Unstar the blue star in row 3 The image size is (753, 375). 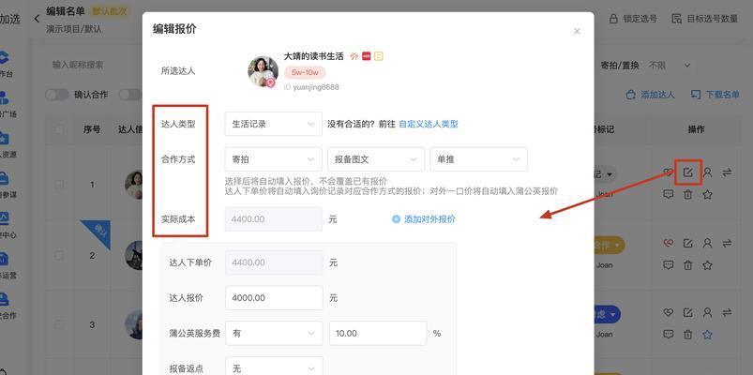[x=707, y=334]
